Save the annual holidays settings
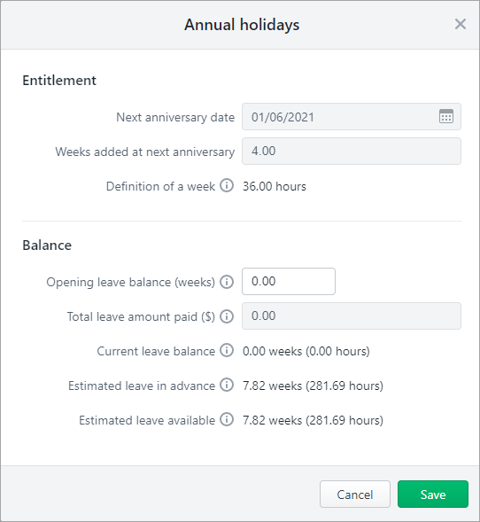480x522 pixels. [433, 494]
